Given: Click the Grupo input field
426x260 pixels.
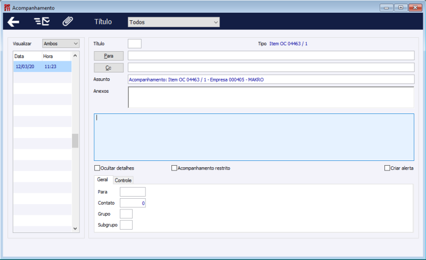Looking at the screenshot, I should 126,214.
